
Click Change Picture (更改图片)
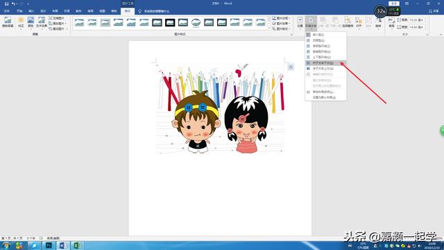point(57,23)
